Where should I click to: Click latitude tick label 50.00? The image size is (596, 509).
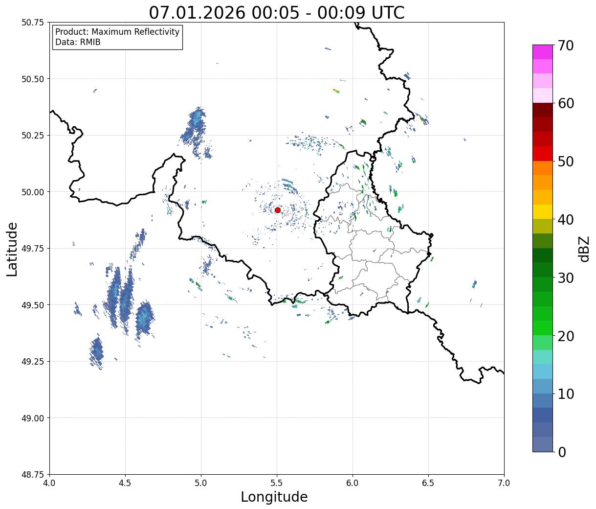point(32,192)
